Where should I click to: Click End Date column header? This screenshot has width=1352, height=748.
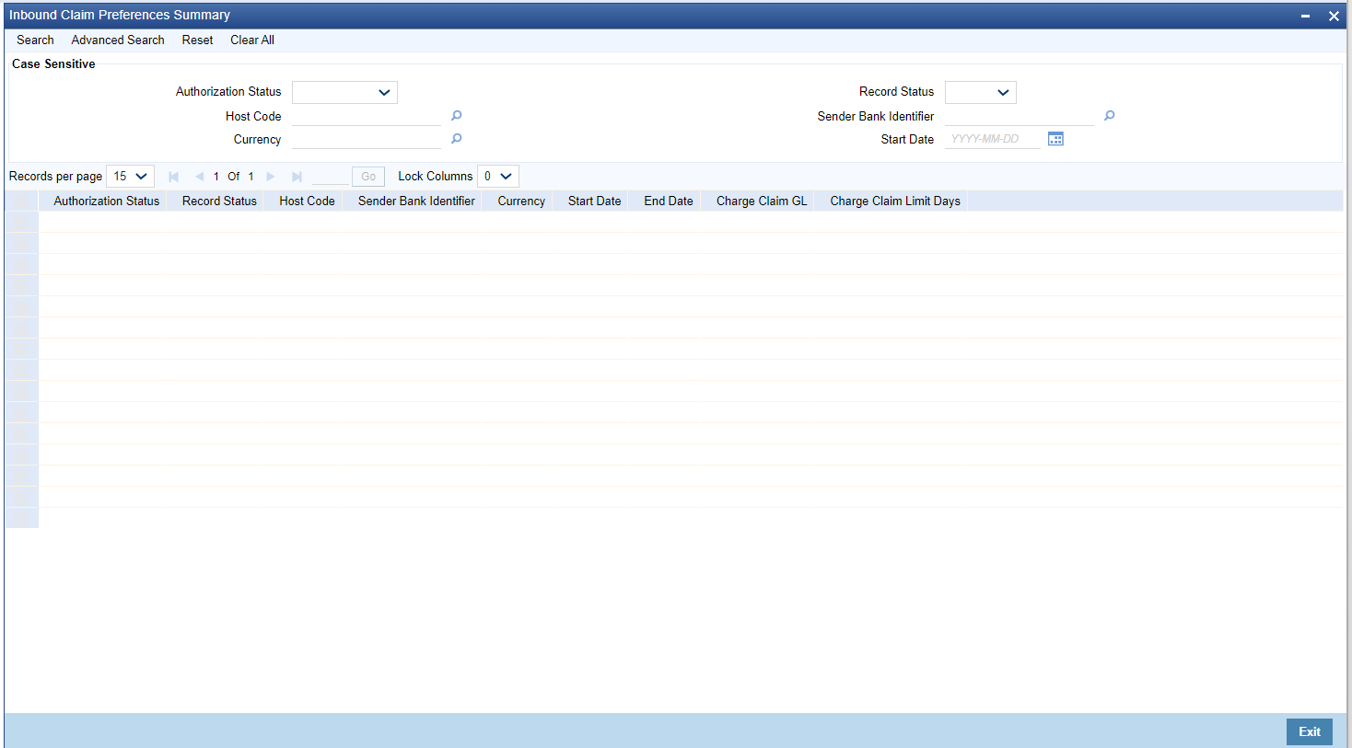pos(669,201)
